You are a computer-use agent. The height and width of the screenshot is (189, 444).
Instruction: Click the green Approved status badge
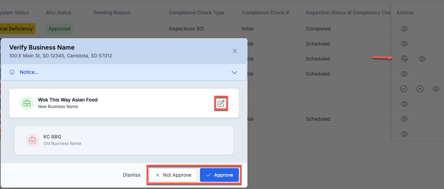pos(59,29)
